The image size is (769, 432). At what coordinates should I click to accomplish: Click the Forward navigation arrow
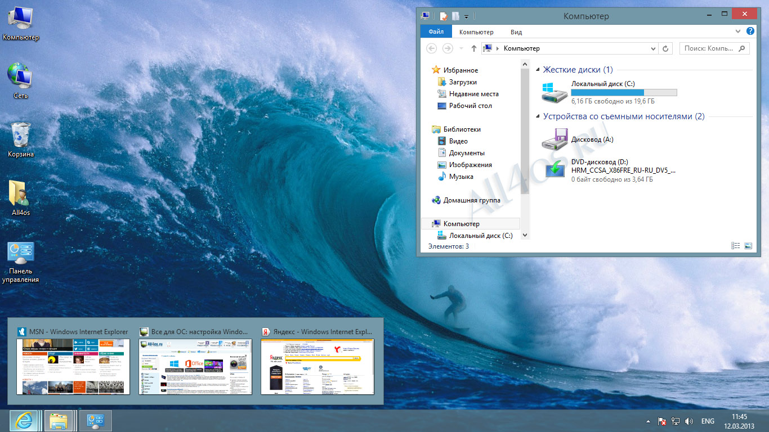(448, 48)
